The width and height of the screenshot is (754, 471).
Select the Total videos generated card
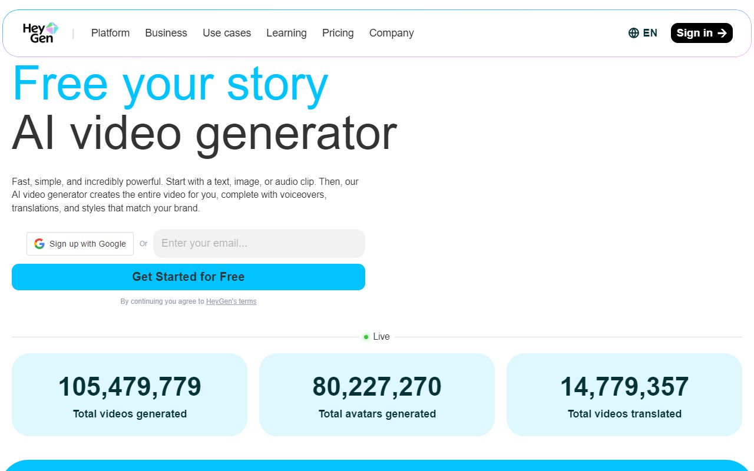[x=130, y=394]
